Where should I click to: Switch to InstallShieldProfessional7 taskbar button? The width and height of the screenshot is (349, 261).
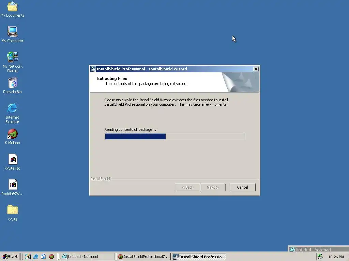click(143, 257)
